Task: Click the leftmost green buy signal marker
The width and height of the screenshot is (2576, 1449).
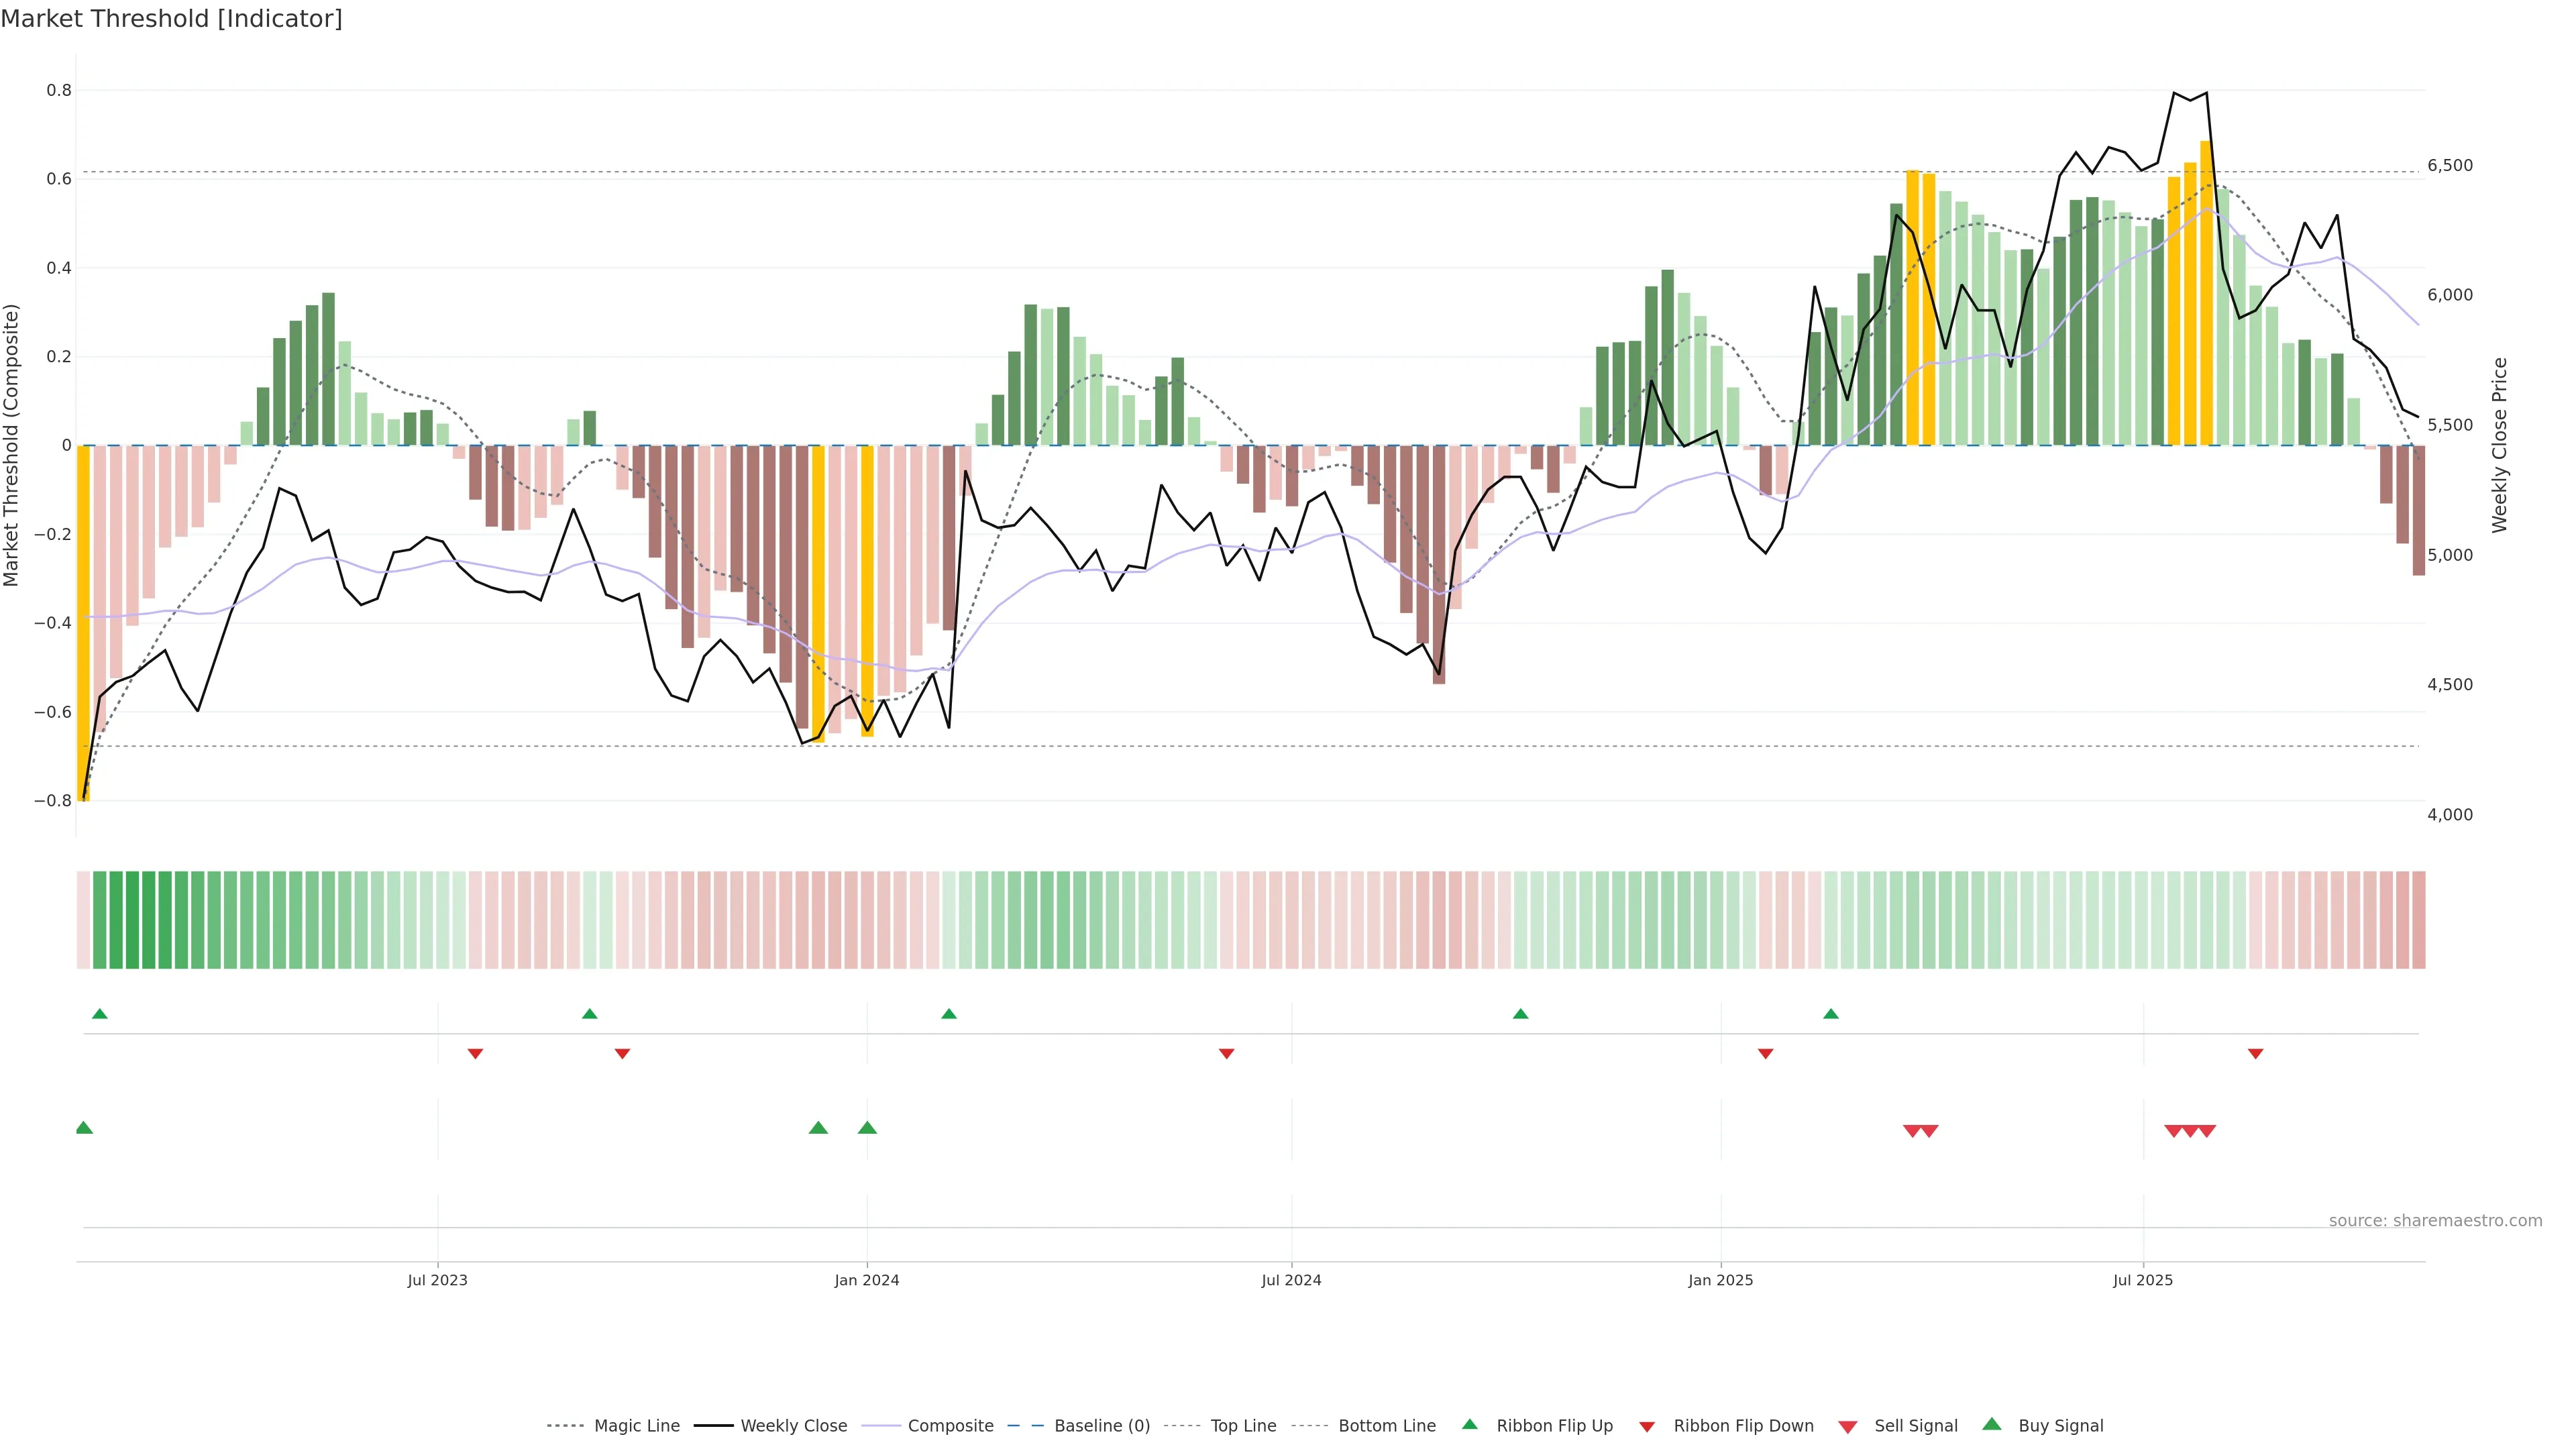Action: tap(84, 1128)
